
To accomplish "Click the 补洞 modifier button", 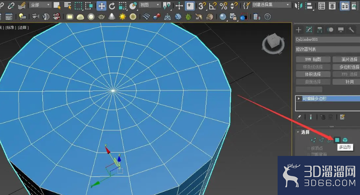I will 346,82.
